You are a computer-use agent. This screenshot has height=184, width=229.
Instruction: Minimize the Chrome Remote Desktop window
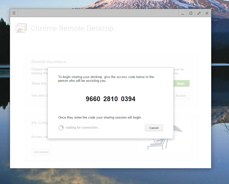click(x=183, y=13)
